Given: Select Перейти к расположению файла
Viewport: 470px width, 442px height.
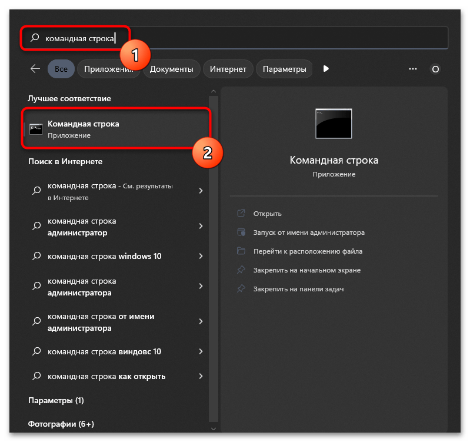Looking at the screenshot, I should [x=308, y=251].
